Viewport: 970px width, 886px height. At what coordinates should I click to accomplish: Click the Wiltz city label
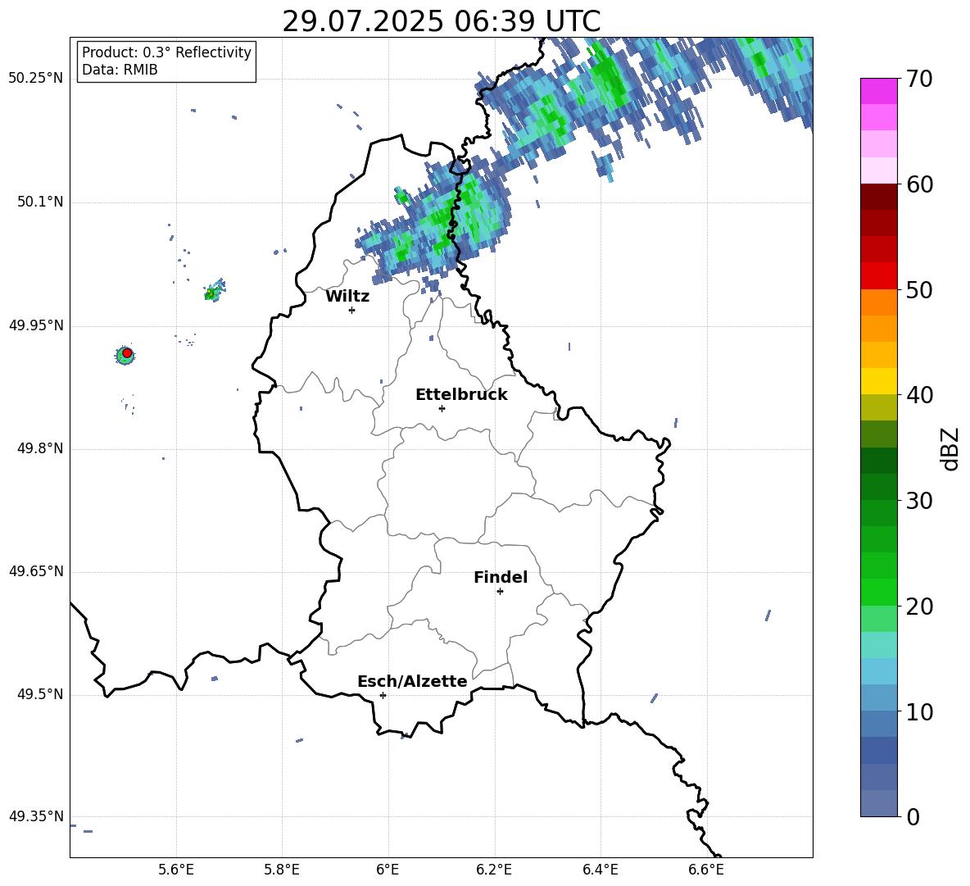(347, 297)
